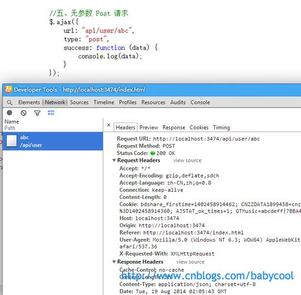Switch to the Preview tab

coord(149,127)
